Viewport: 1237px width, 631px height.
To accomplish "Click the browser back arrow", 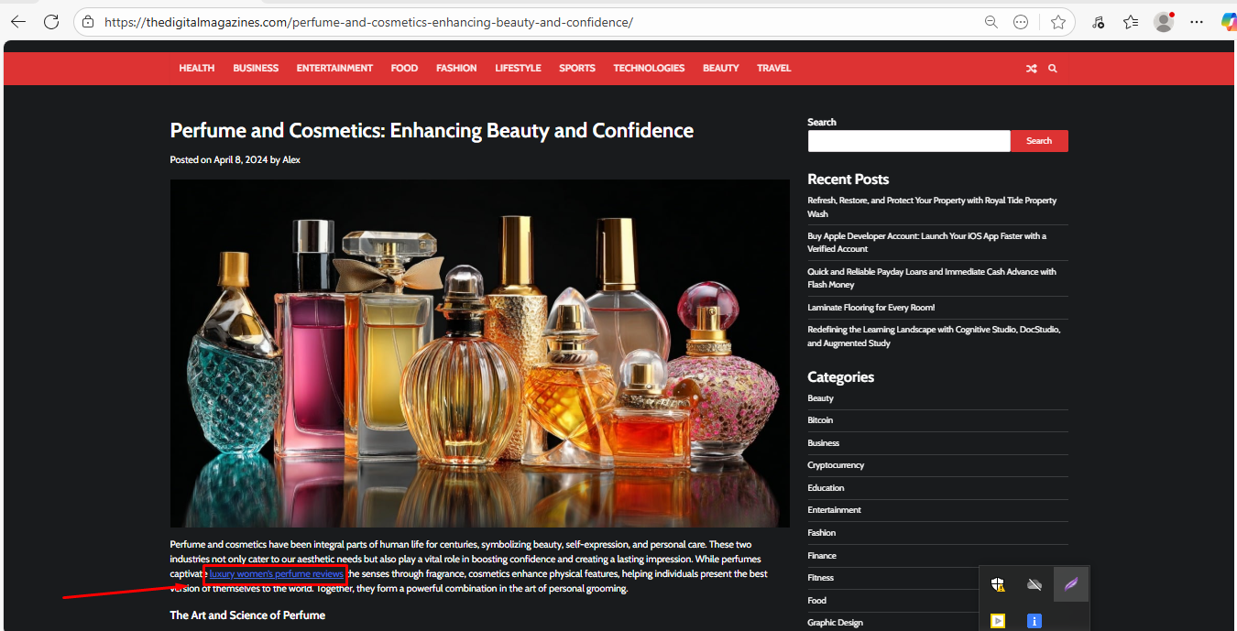I will (18, 22).
